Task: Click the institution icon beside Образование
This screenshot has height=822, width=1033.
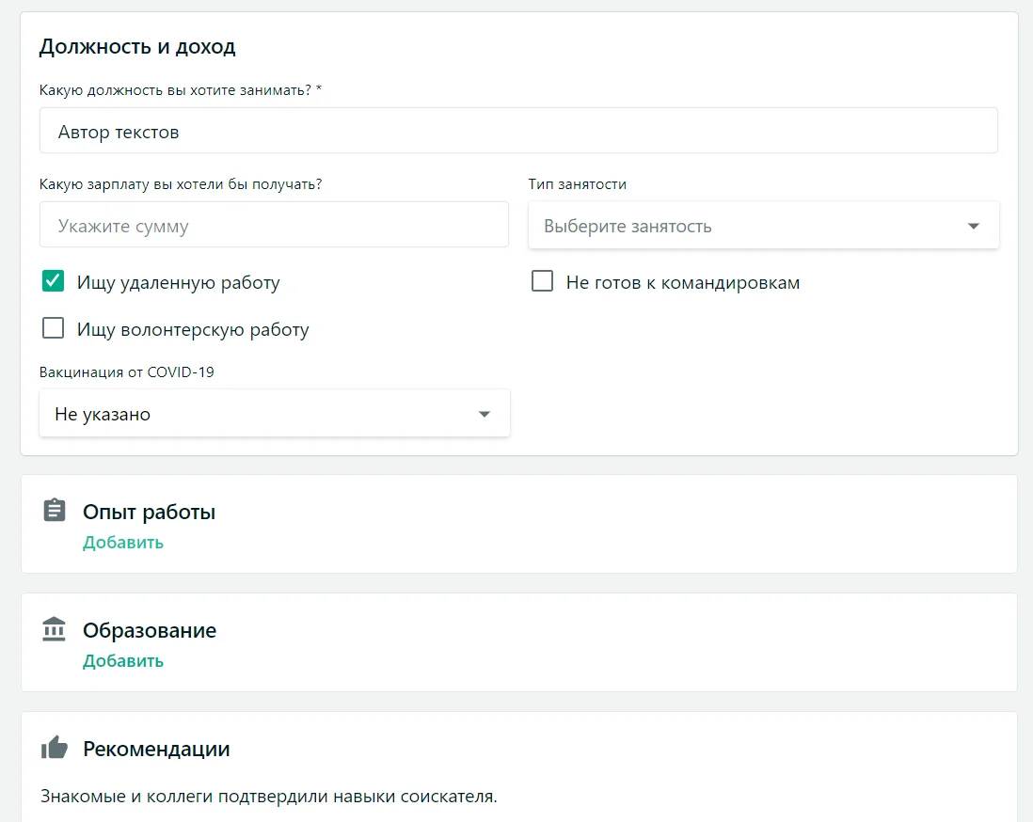Action: [55, 629]
